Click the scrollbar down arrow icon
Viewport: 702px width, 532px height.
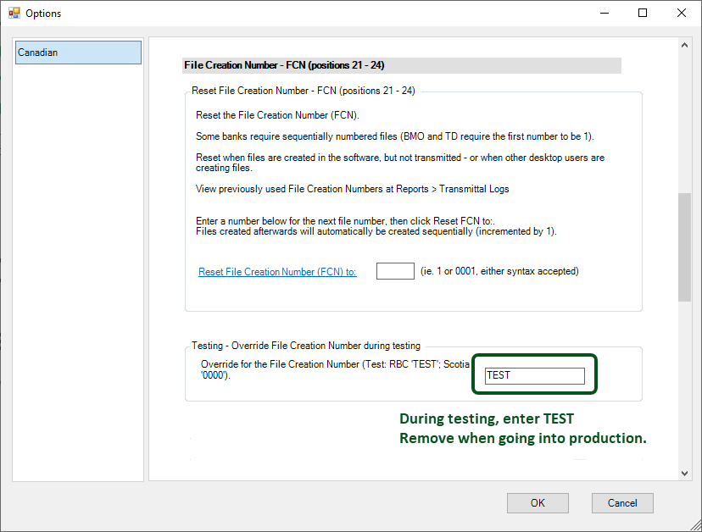tap(684, 473)
